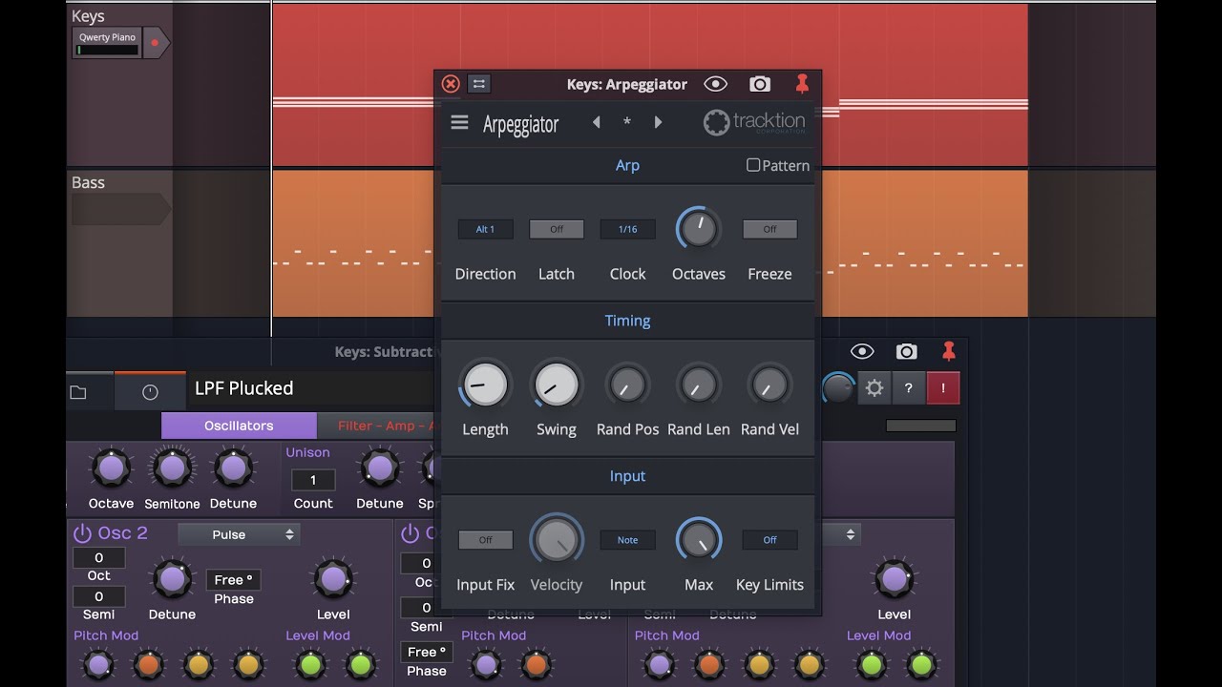Image resolution: width=1222 pixels, height=687 pixels.
Task: Open the Subtractive help question mark
Action: pyautogui.click(x=908, y=388)
